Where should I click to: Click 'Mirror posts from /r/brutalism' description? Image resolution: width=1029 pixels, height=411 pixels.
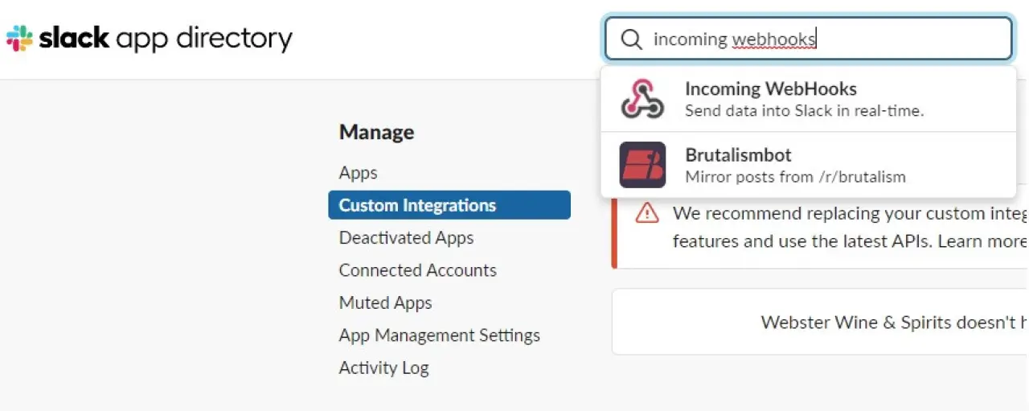tap(795, 177)
